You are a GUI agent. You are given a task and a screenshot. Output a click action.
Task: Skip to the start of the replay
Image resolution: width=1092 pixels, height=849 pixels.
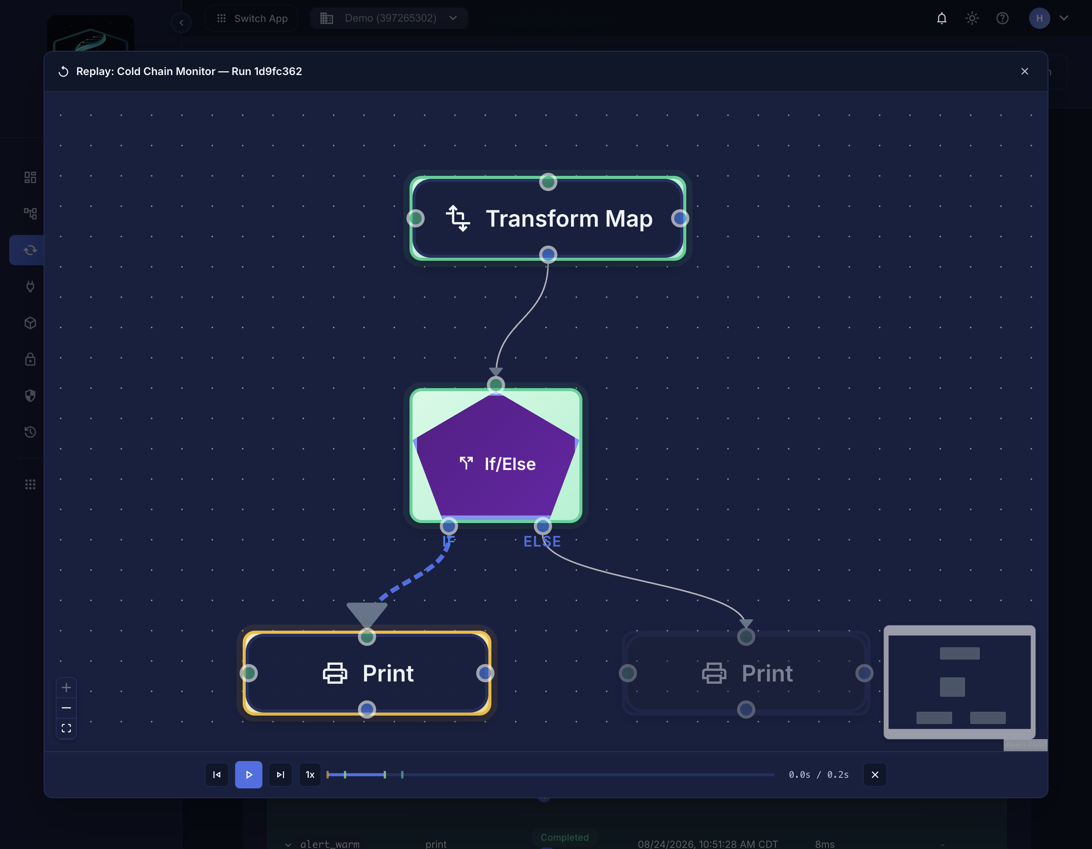coord(217,775)
